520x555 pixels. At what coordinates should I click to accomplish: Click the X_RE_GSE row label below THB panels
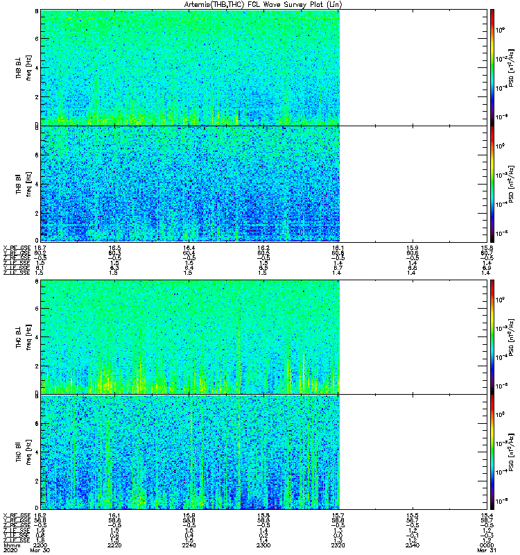[x=17, y=248]
